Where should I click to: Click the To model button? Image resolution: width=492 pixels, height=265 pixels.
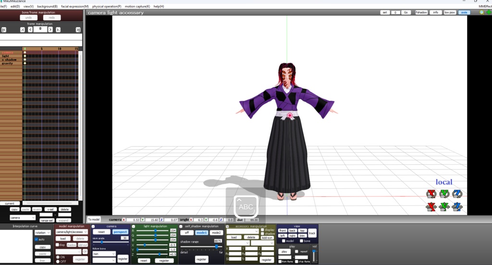94,219
